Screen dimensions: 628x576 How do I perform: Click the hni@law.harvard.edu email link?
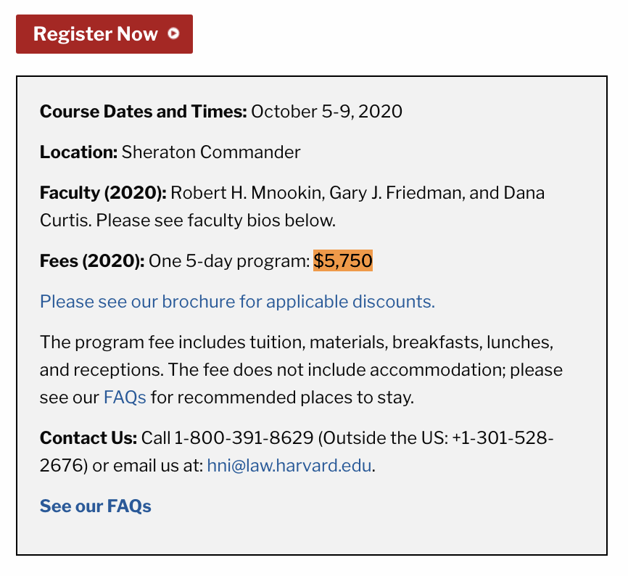290,465
